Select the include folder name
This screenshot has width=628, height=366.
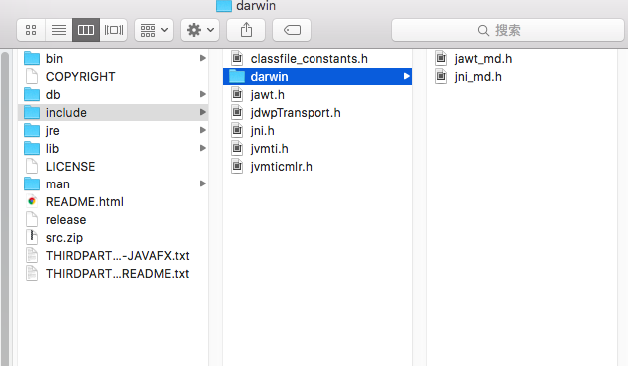pos(66,113)
